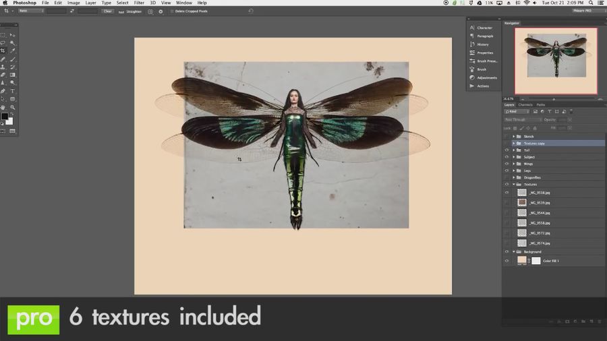Open the Filter menu
The width and height of the screenshot is (607, 341).
pos(139,3)
